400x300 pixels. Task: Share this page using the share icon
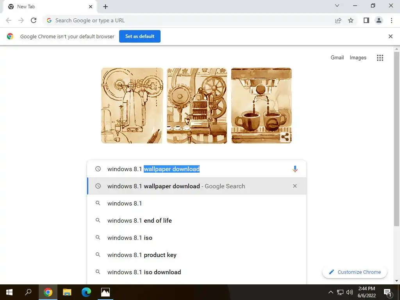(338, 20)
